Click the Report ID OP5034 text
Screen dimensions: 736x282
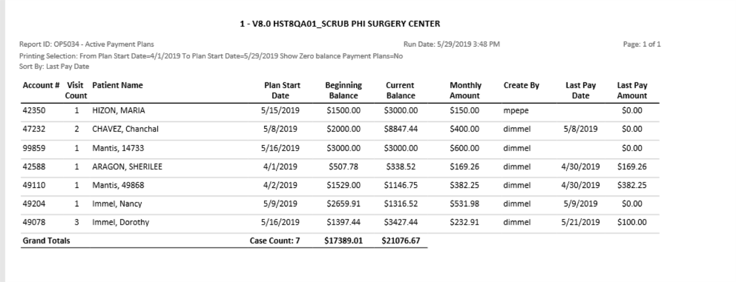86,43
